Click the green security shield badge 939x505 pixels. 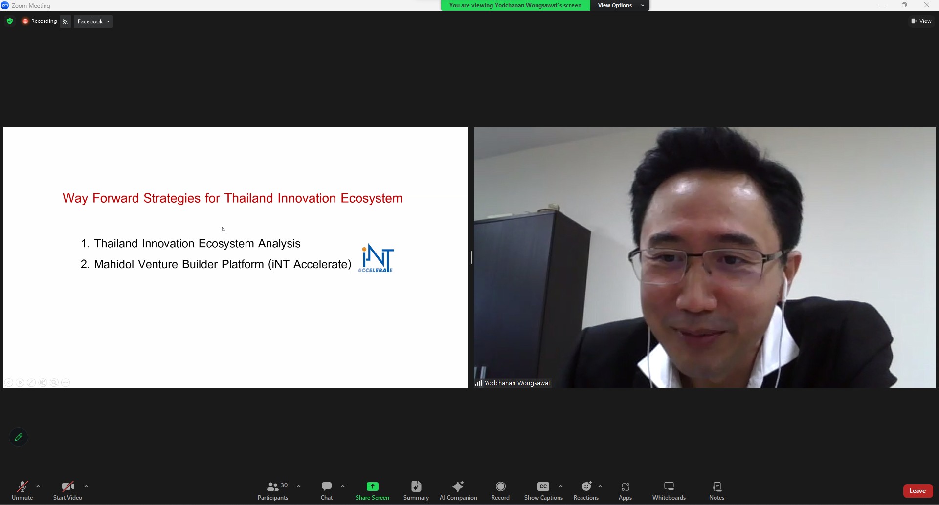(9, 21)
